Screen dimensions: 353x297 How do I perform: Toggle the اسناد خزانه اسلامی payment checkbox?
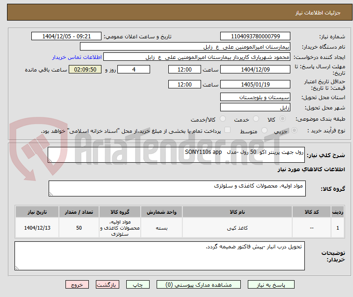[x=228, y=130]
